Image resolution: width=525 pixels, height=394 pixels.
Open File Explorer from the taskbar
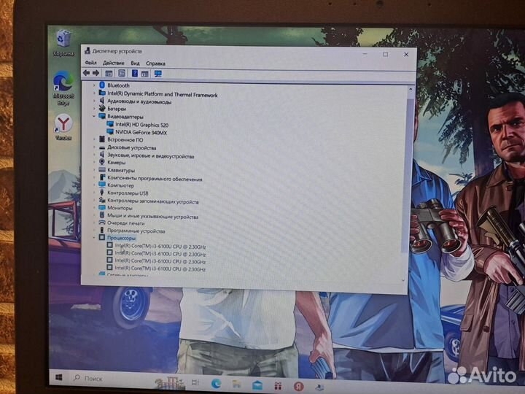point(236,385)
